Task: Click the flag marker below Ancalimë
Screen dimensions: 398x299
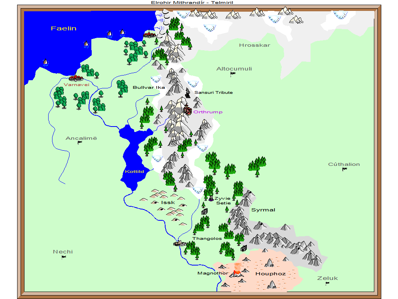Action: pyautogui.click(x=79, y=142)
